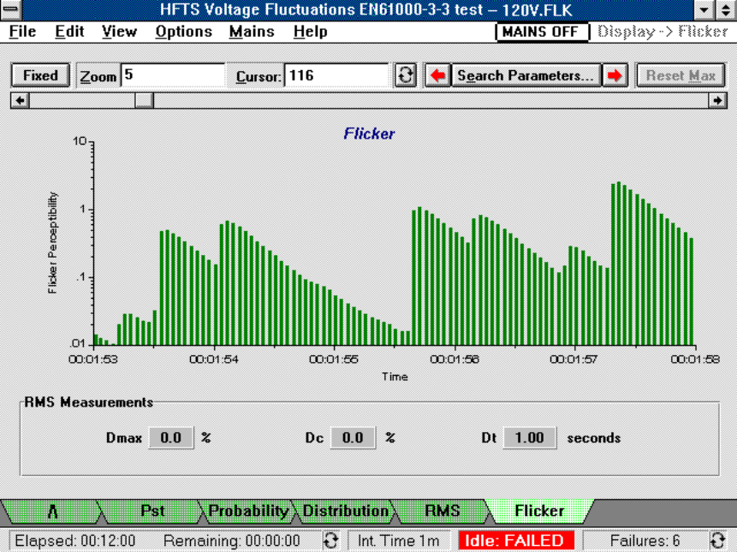Click the scrollbar left arrow
Viewport: 737px width, 552px height.
pos(18,99)
